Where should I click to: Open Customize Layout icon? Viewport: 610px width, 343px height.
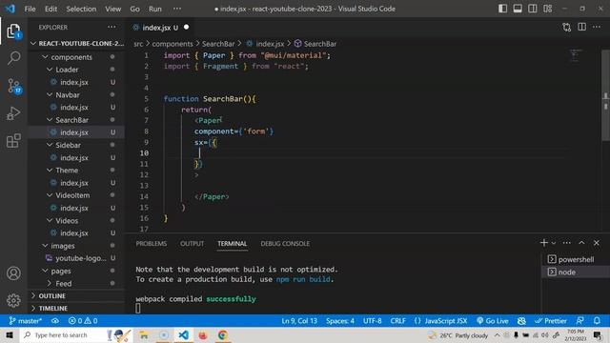pyautogui.click(x=547, y=9)
